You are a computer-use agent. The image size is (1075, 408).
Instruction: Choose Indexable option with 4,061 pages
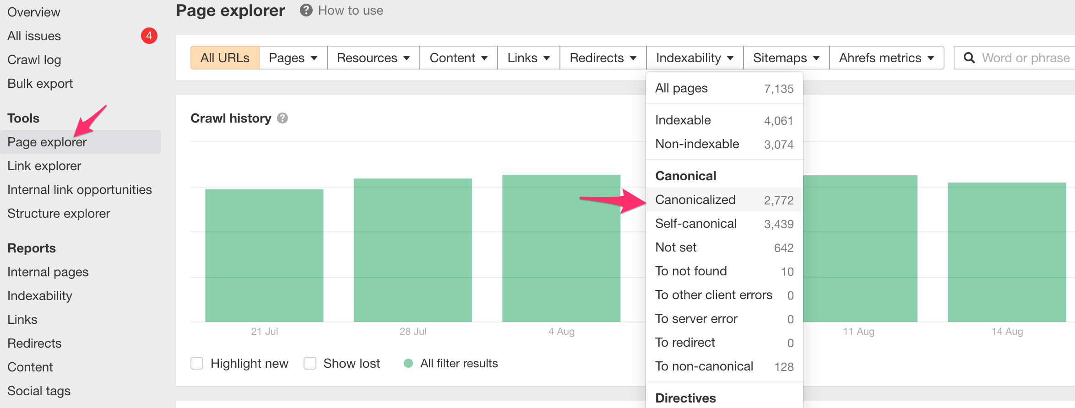pyautogui.click(x=724, y=120)
